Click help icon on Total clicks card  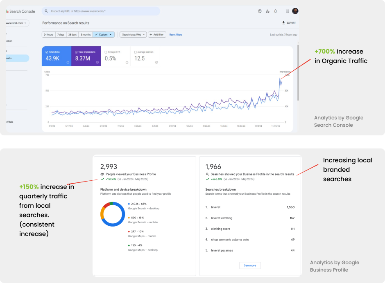pos(68,63)
